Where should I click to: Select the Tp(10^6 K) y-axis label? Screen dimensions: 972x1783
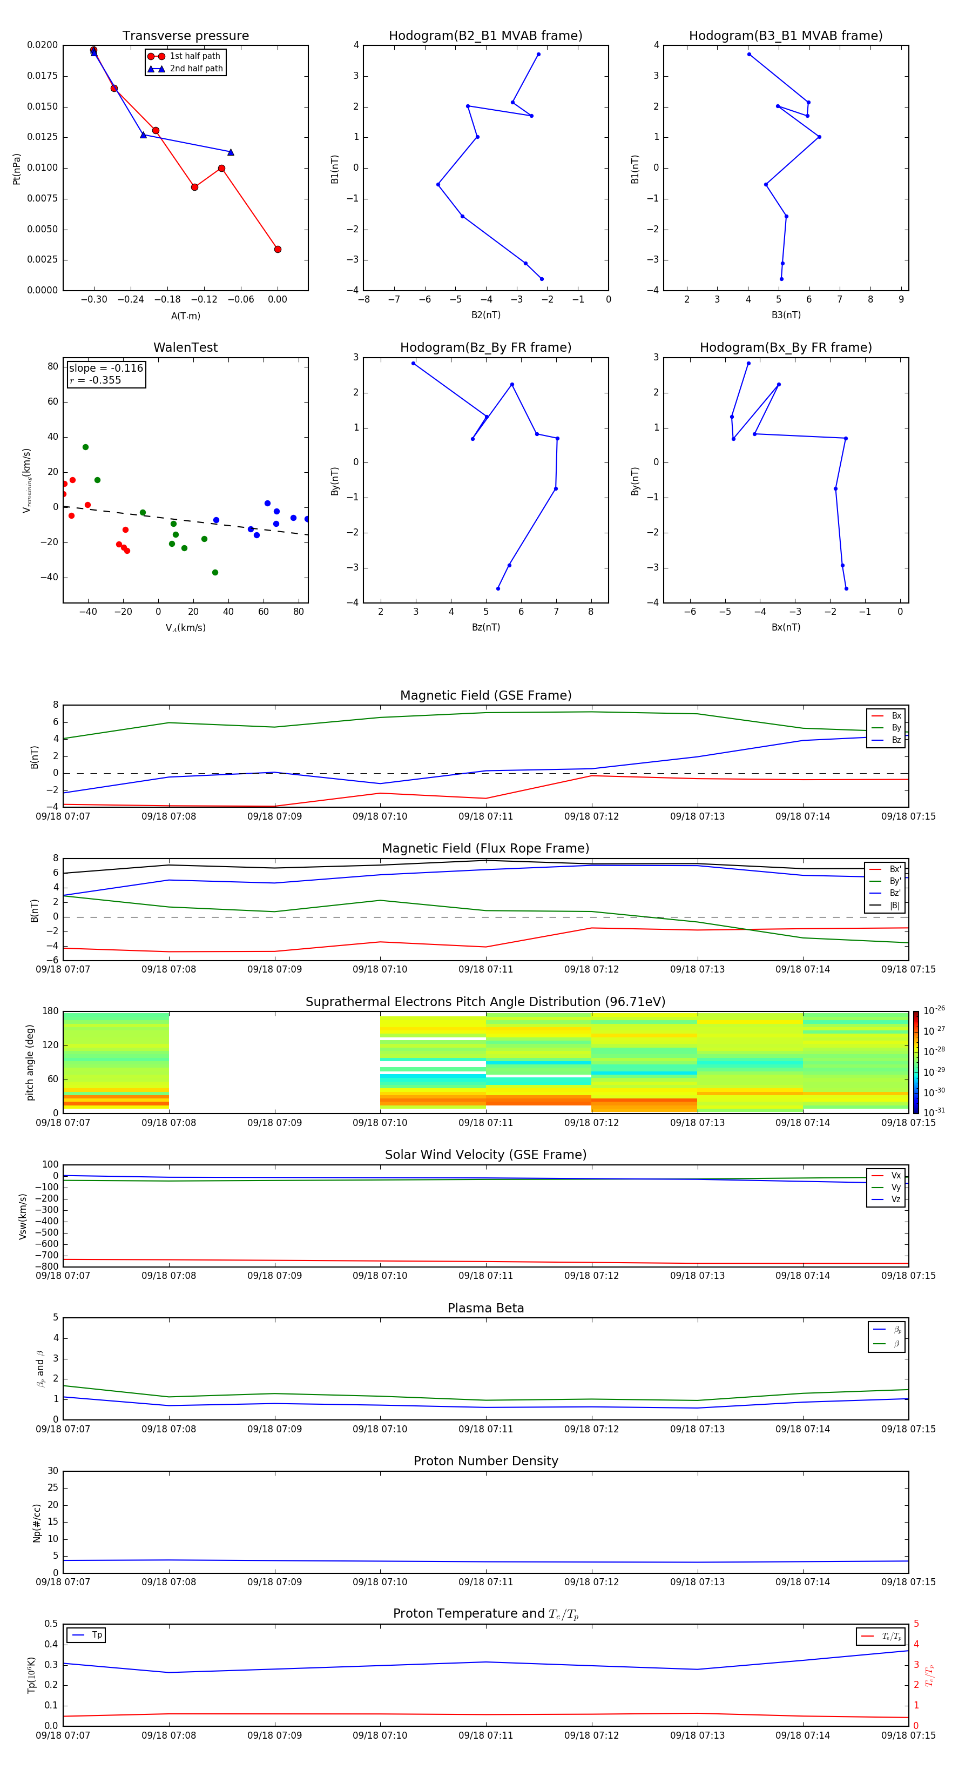click(x=31, y=1675)
